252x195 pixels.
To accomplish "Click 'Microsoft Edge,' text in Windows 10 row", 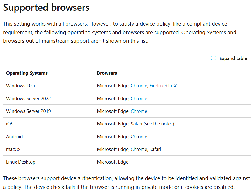I will coord(113,86).
